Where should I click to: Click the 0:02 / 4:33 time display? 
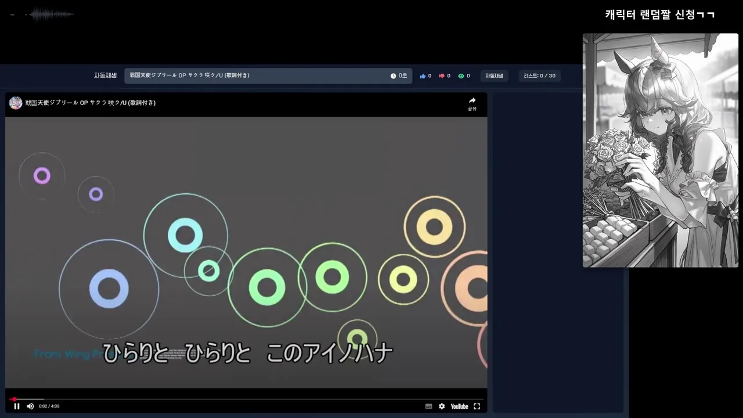[x=49, y=406]
